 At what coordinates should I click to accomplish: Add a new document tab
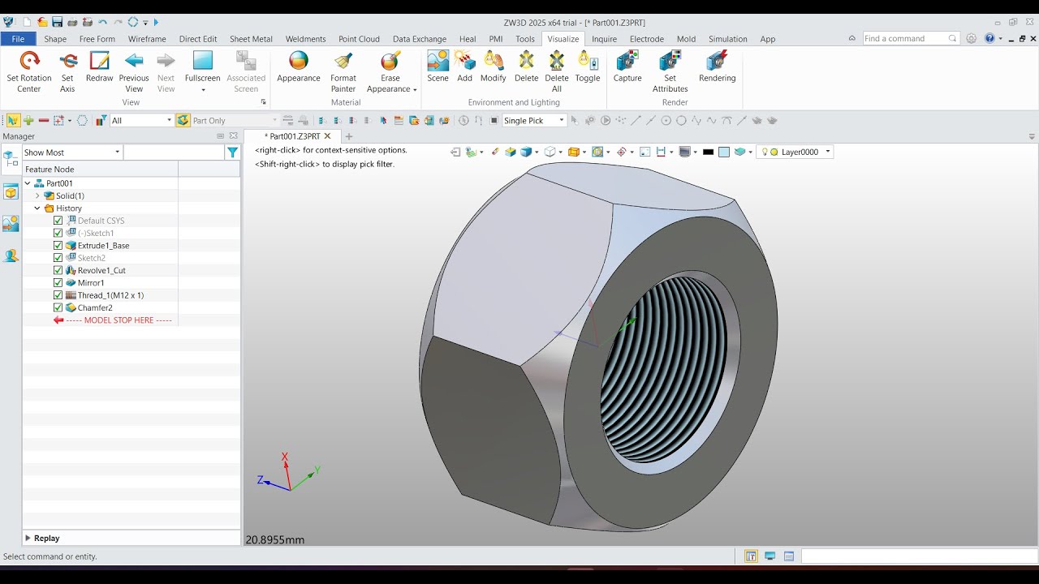point(349,136)
